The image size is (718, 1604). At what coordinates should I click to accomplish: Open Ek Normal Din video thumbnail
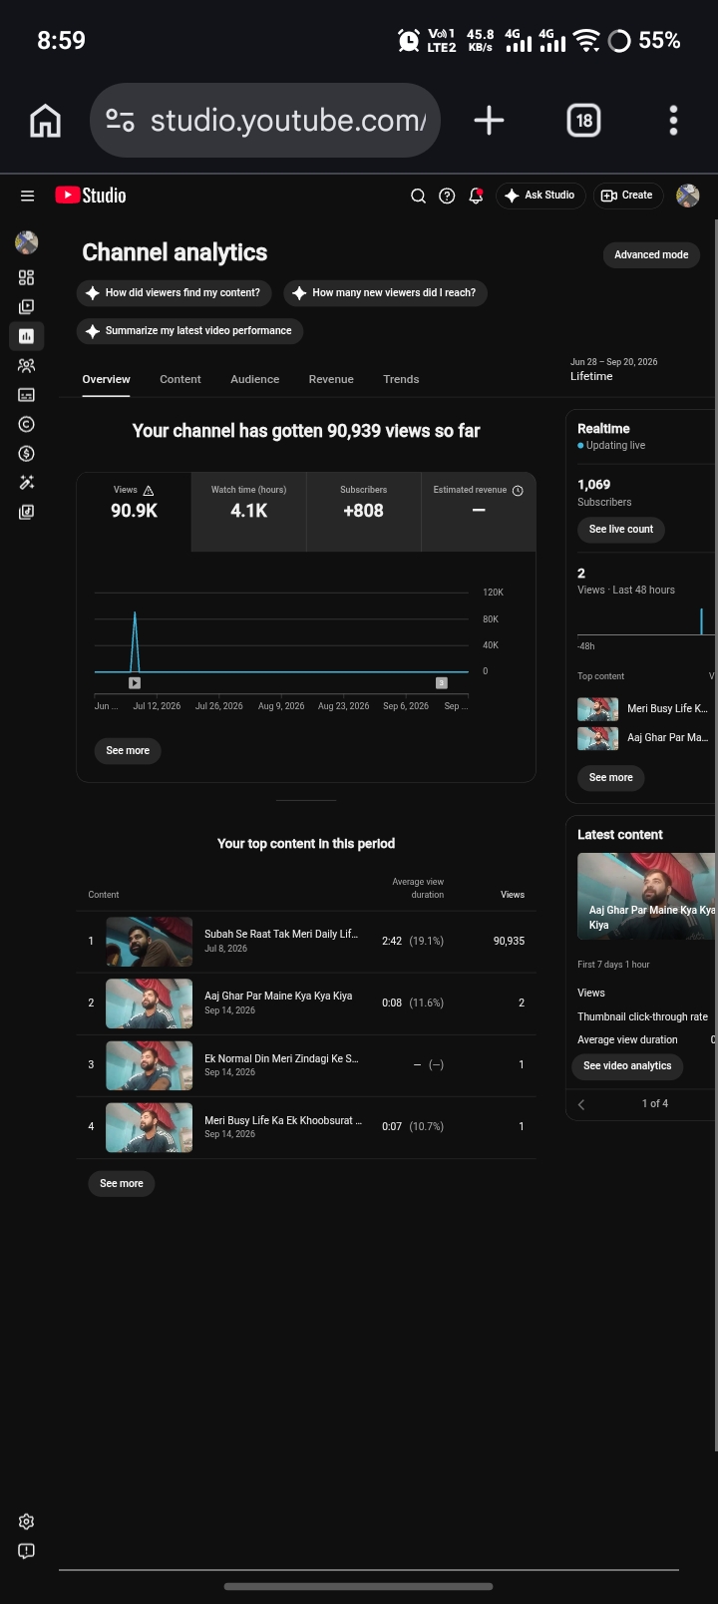pos(150,1065)
